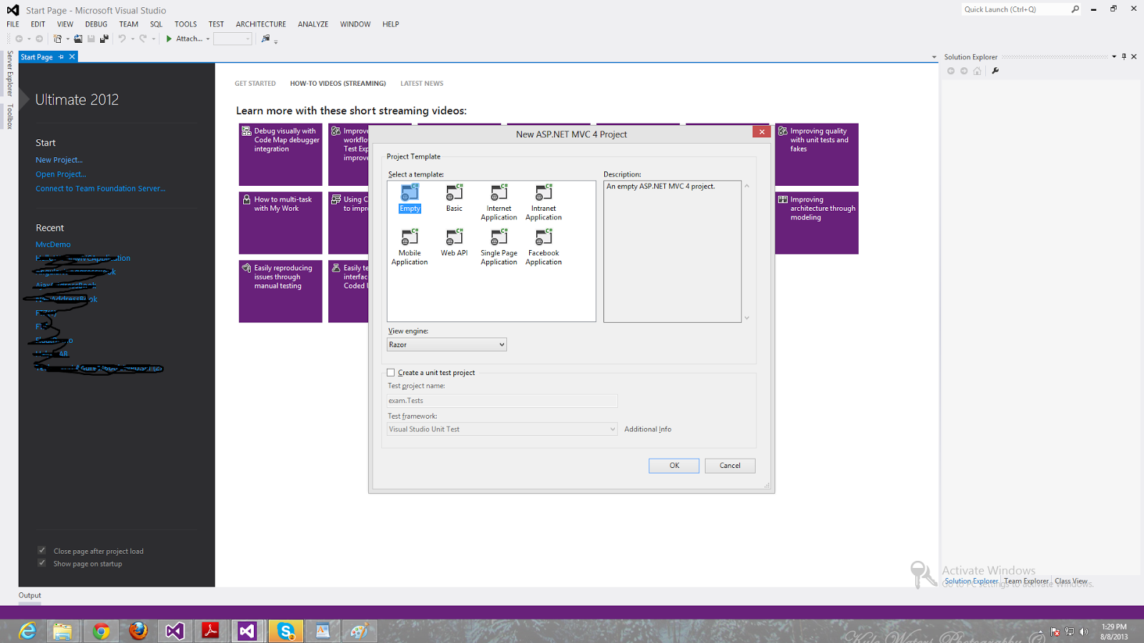
Task: Open Improving architecture through modeling video tile
Action: [x=817, y=223]
